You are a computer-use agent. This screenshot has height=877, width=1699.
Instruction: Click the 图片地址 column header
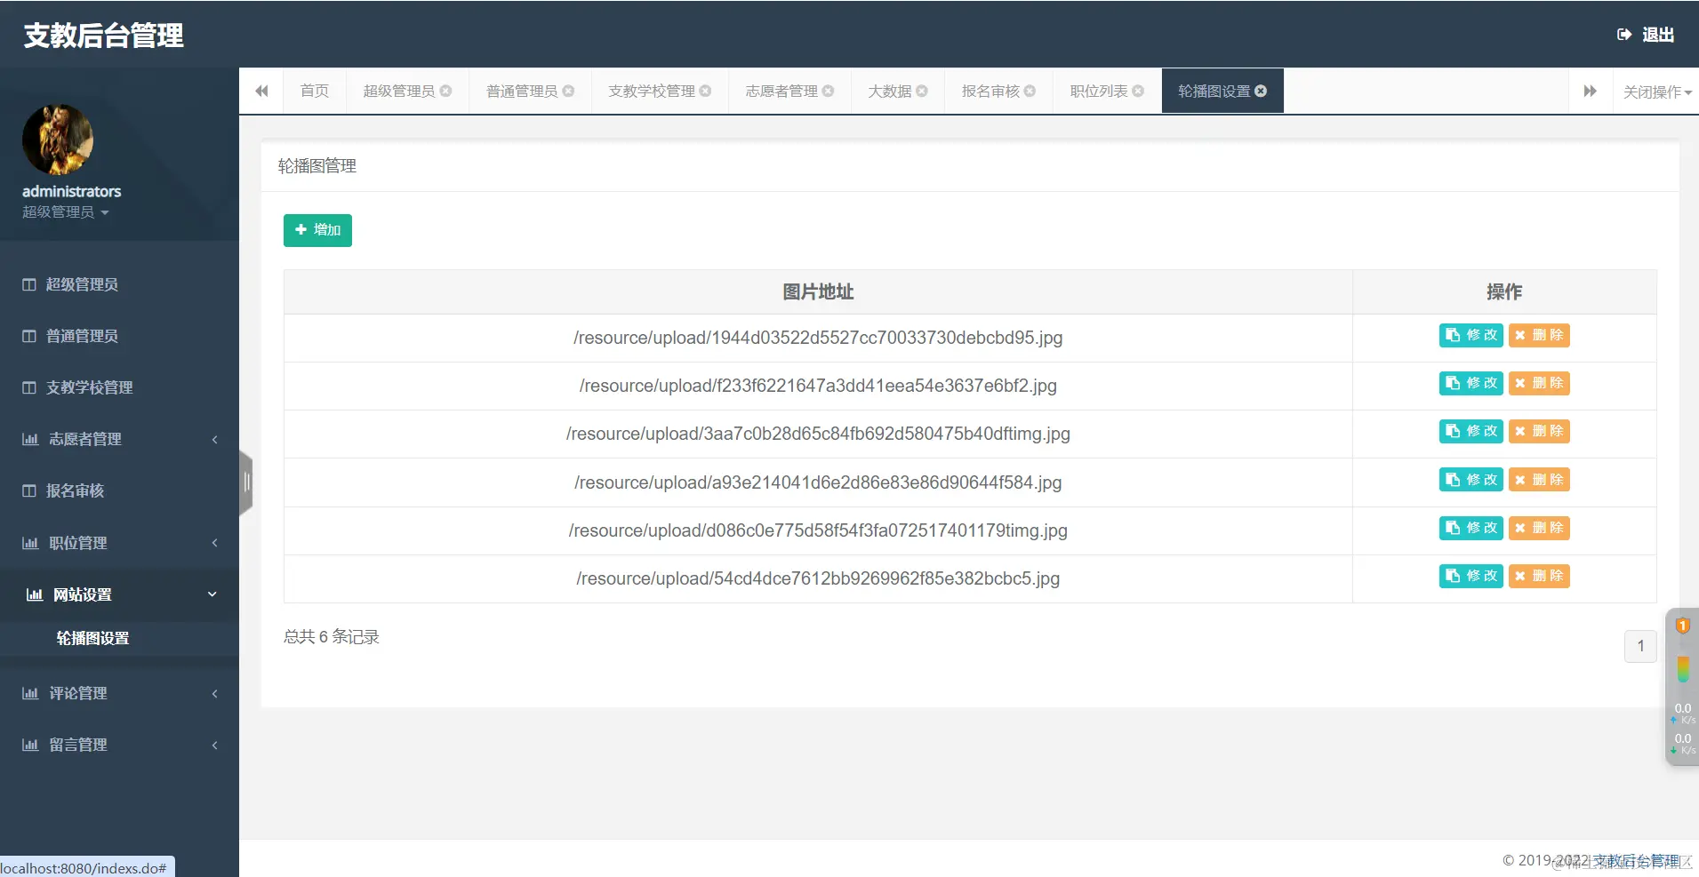818,291
